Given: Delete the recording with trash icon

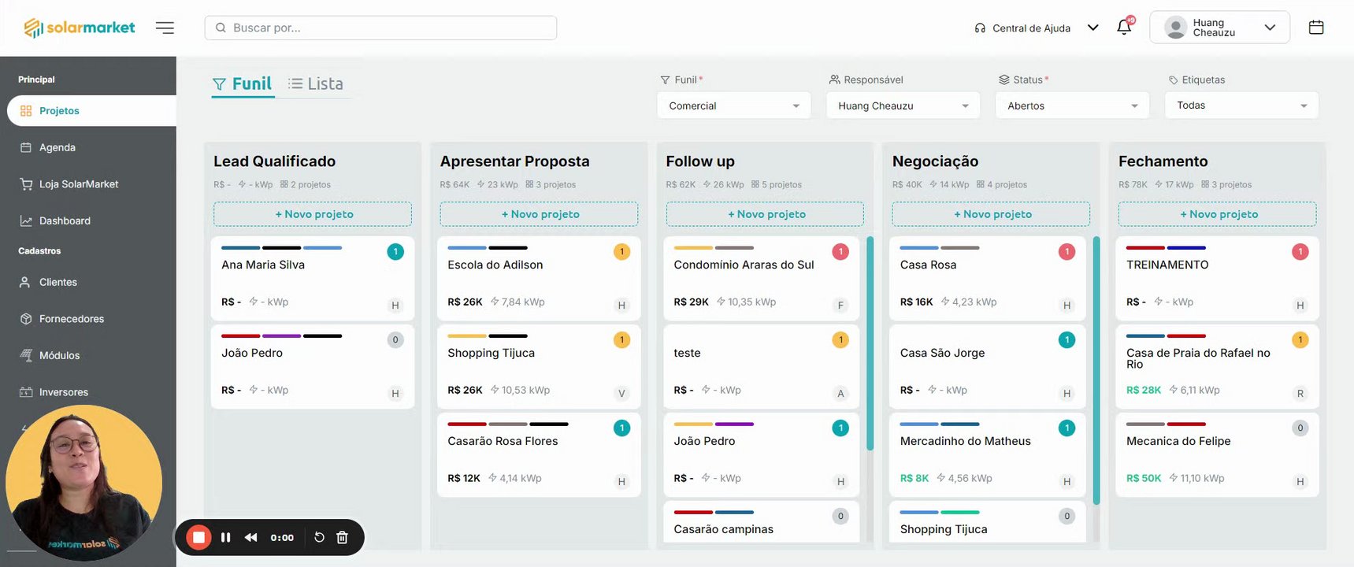Looking at the screenshot, I should [342, 537].
